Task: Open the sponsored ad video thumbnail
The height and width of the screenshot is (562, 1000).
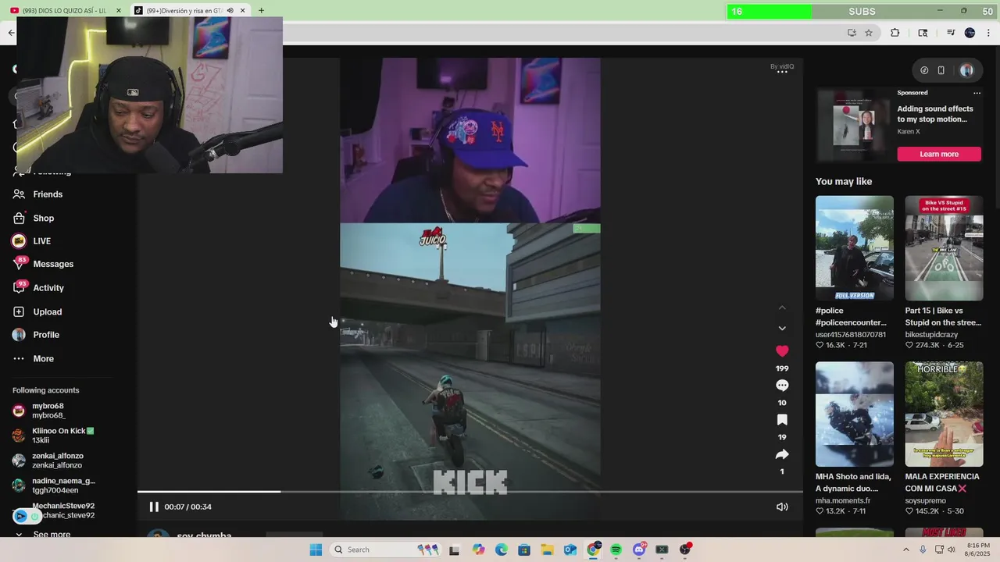Action: 854,126
